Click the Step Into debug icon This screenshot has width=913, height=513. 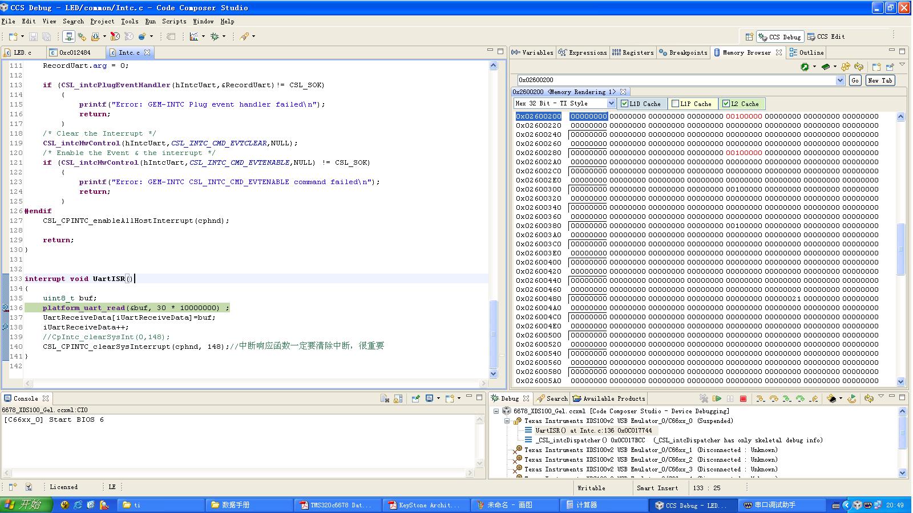[761, 398]
